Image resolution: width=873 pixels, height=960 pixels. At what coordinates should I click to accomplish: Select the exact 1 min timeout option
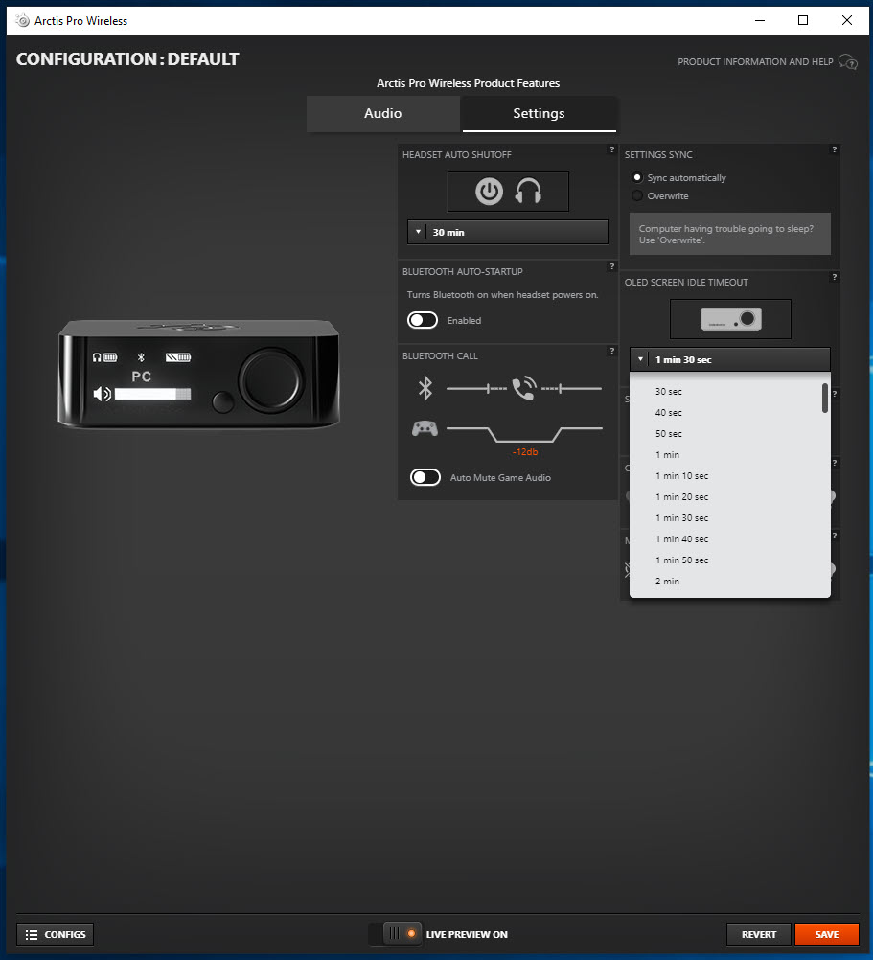(730, 455)
